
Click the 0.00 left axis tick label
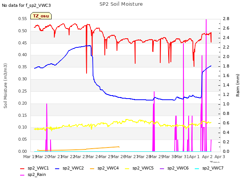click(22, 151)
